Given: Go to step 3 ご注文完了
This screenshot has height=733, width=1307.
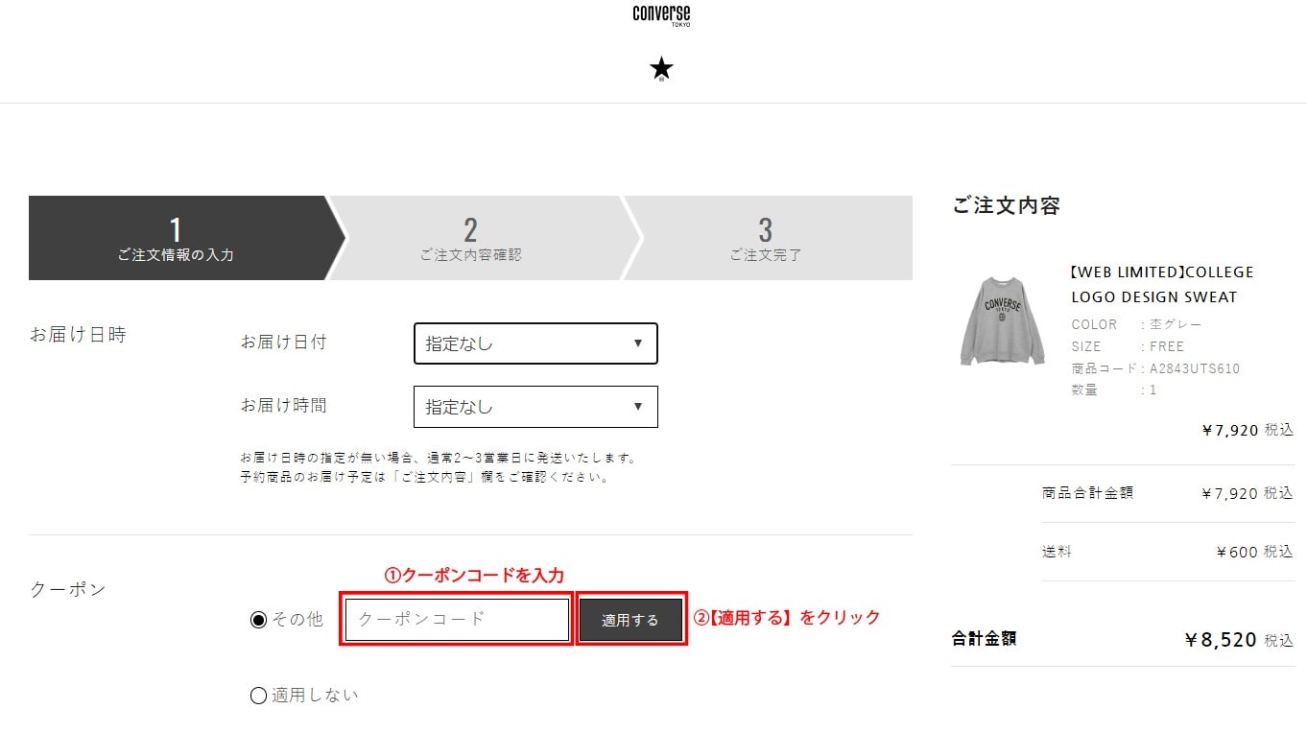Looking at the screenshot, I should point(765,238).
